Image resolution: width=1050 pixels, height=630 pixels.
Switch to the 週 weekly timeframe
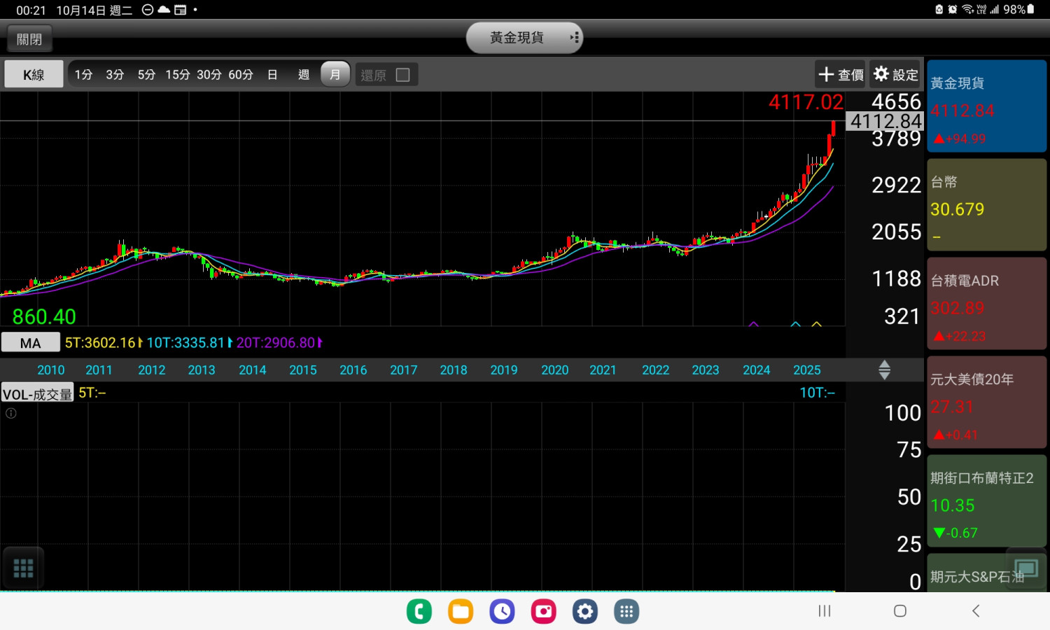[303, 74]
